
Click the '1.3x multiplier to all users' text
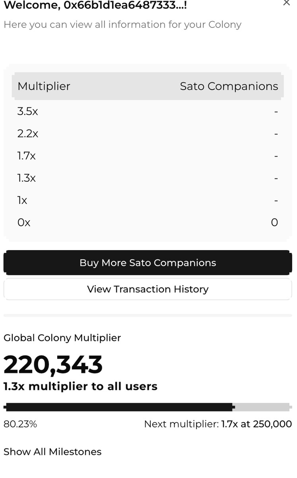[x=80, y=386]
